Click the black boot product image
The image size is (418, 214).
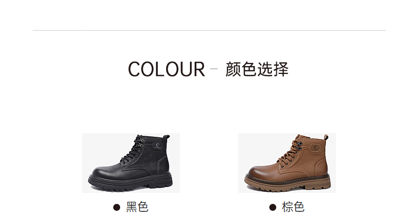[x=131, y=163]
